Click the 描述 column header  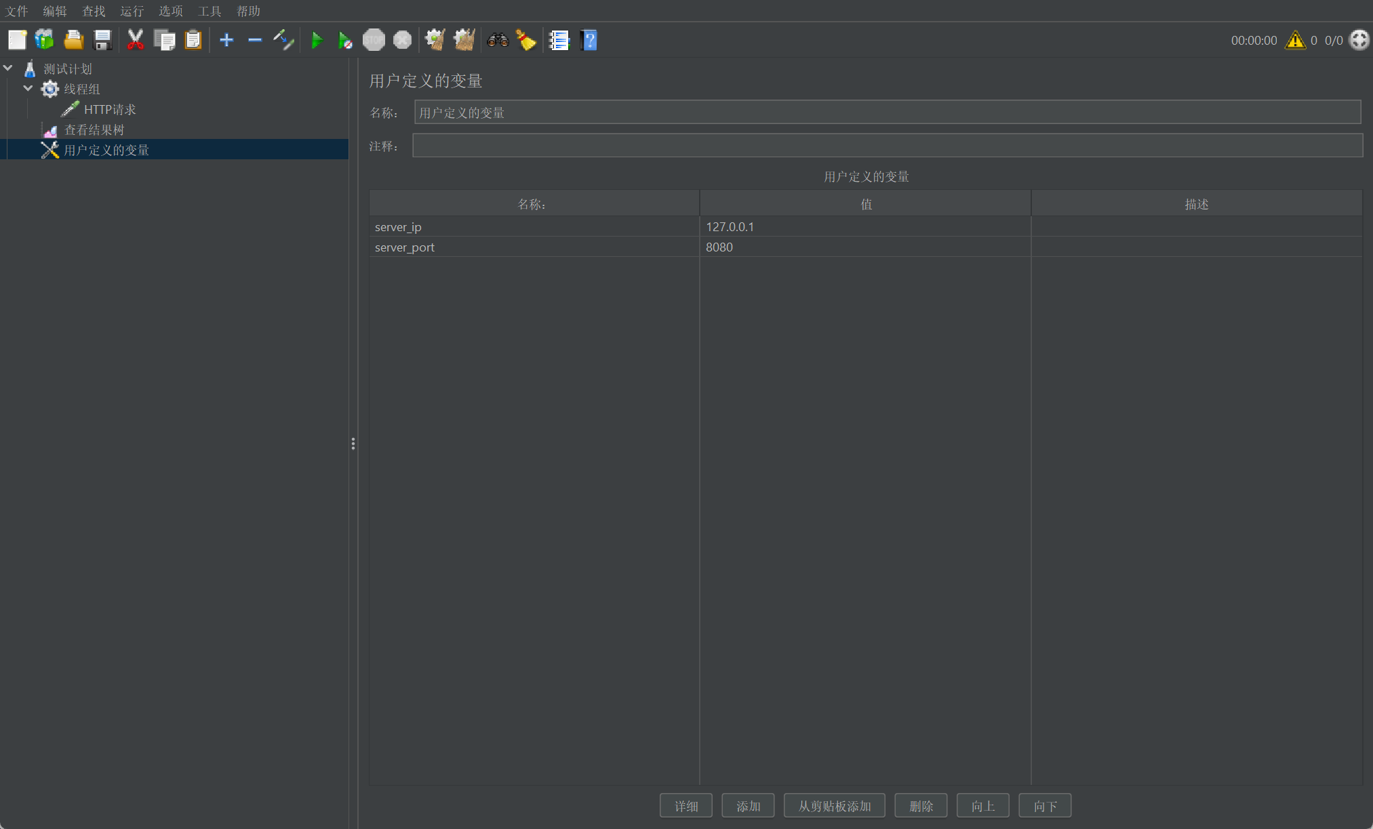click(x=1197, y=203)
